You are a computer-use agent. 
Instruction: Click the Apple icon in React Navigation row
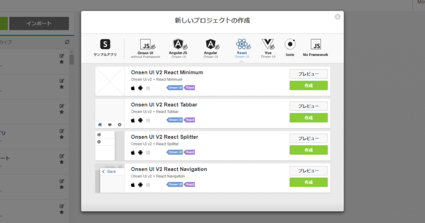(x=133, y=184)
